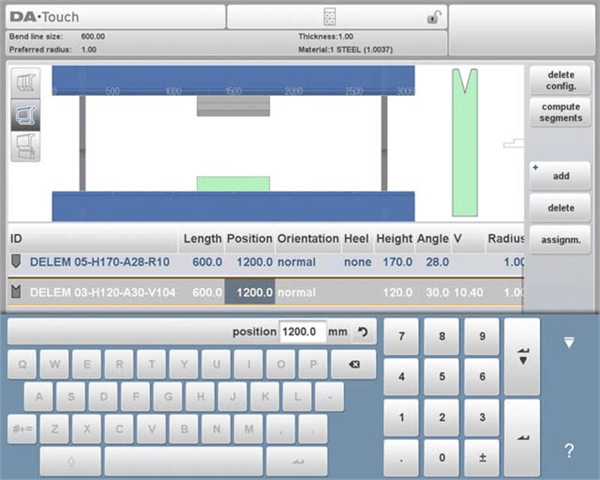Select the bottom machine view icon

point(25,146)
